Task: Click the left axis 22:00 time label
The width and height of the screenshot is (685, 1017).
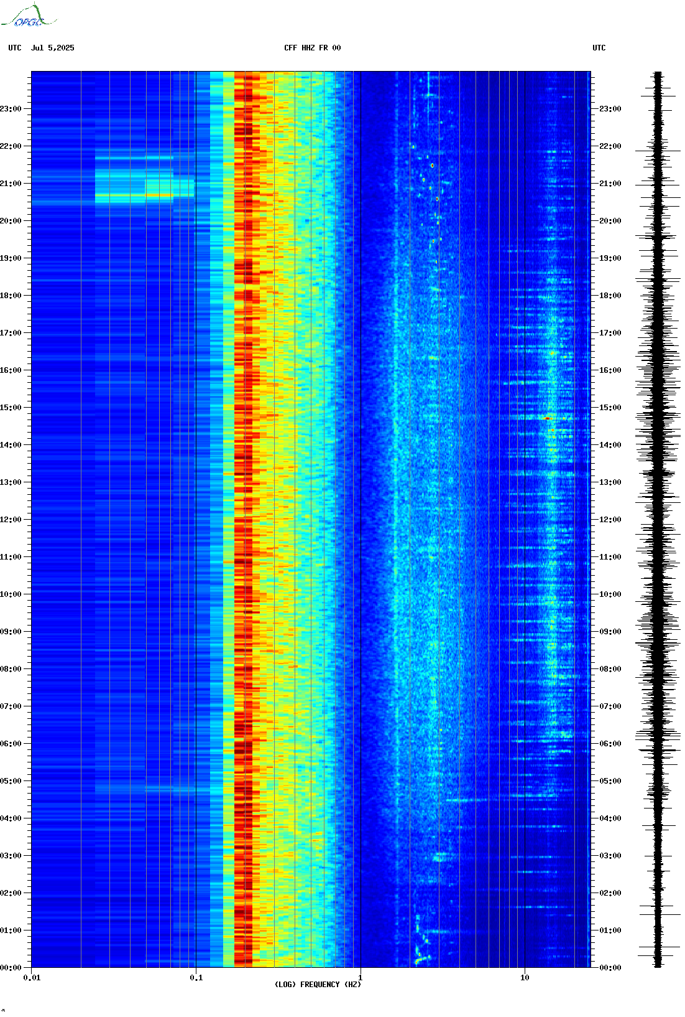Action: click(x=11, y=146)
